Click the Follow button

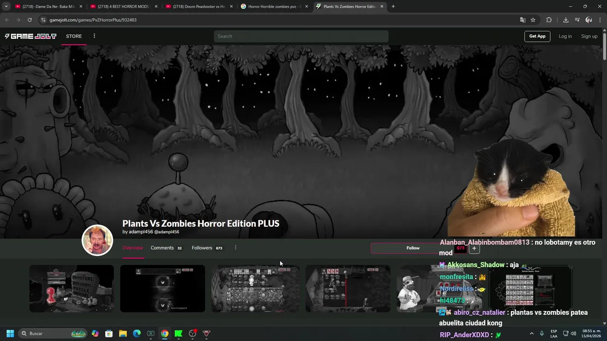point(413,248)
